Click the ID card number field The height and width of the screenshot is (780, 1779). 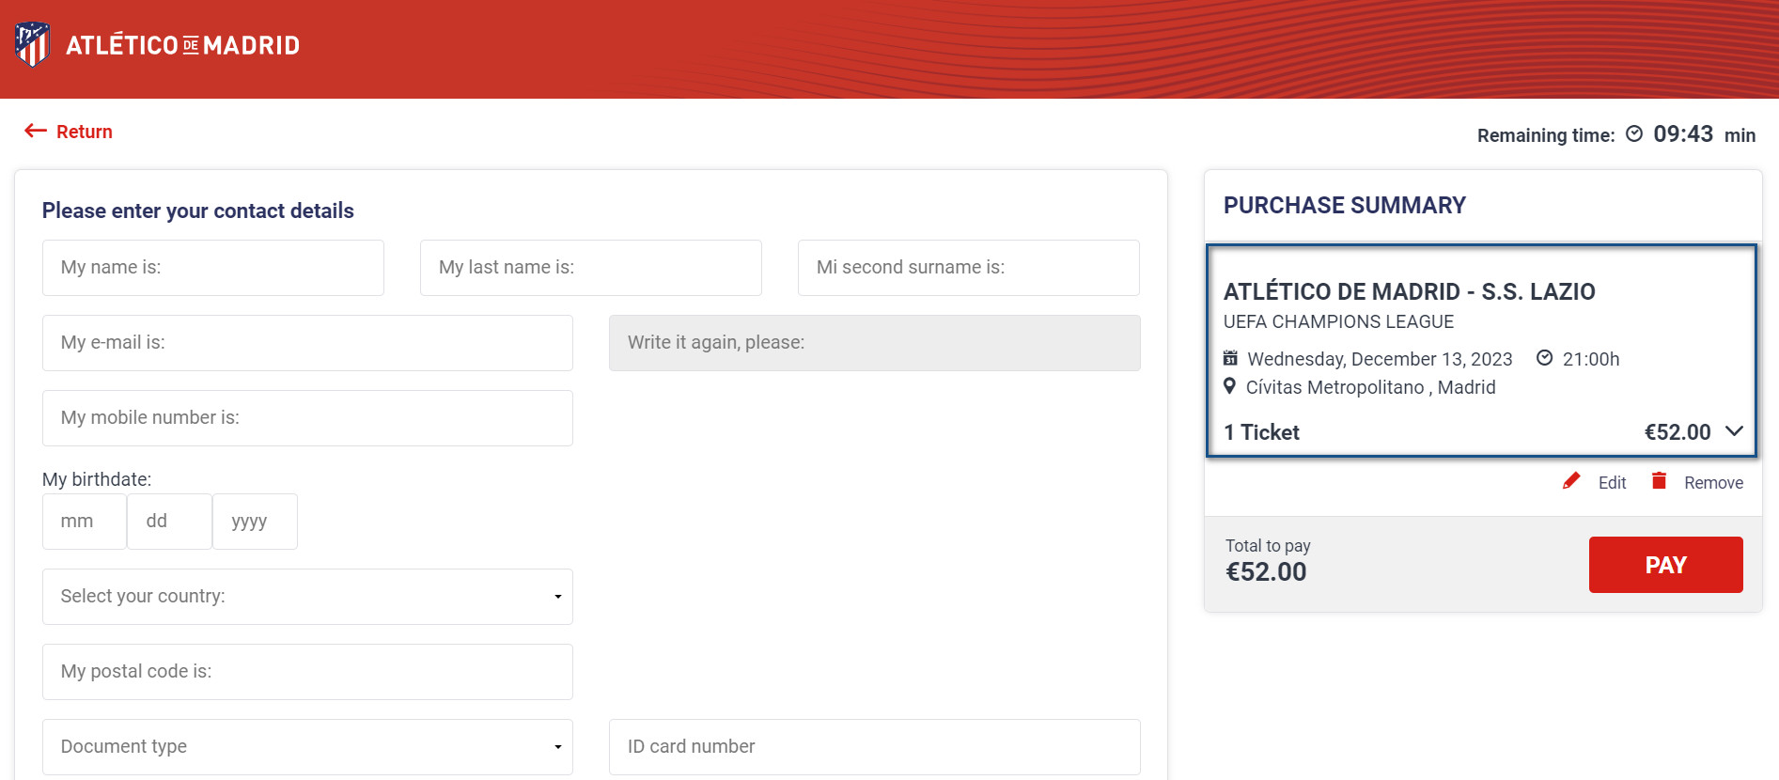point(874,747)
